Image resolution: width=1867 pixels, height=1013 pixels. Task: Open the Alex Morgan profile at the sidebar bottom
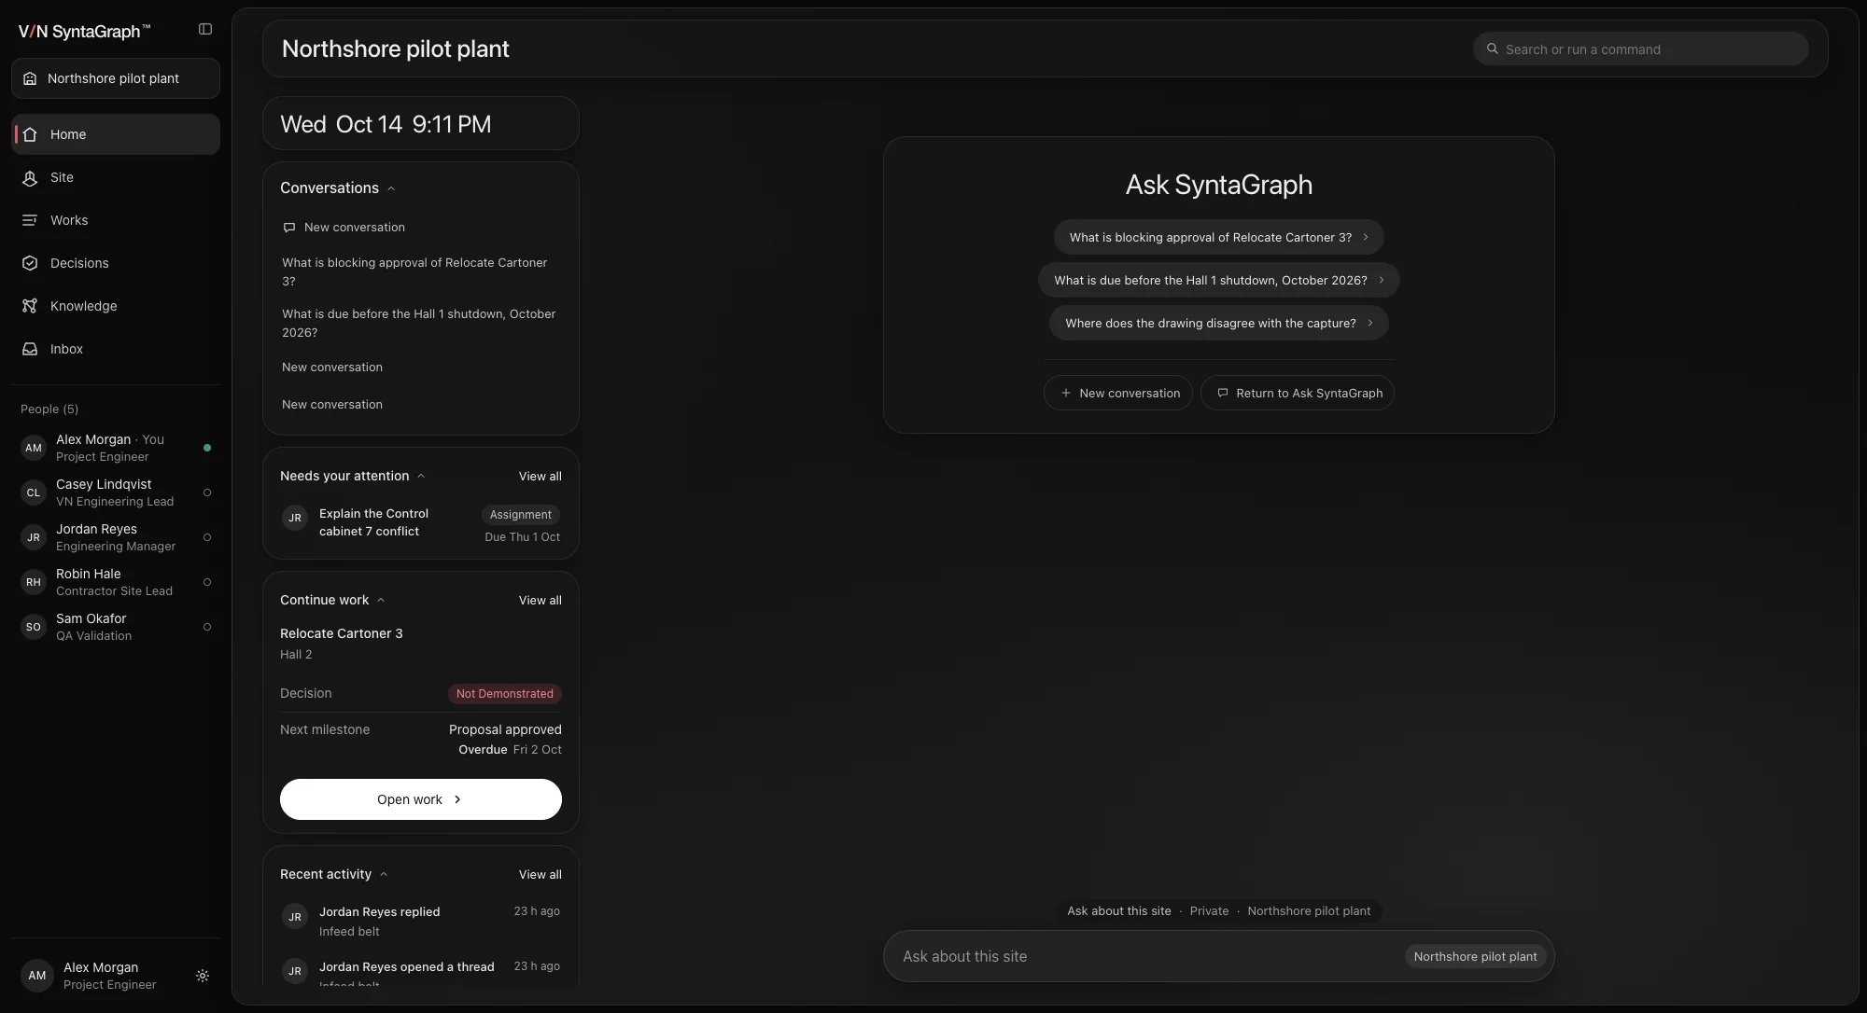tap(98, 976)
